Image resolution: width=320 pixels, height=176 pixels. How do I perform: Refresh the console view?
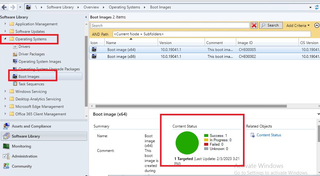pos(317,7)
